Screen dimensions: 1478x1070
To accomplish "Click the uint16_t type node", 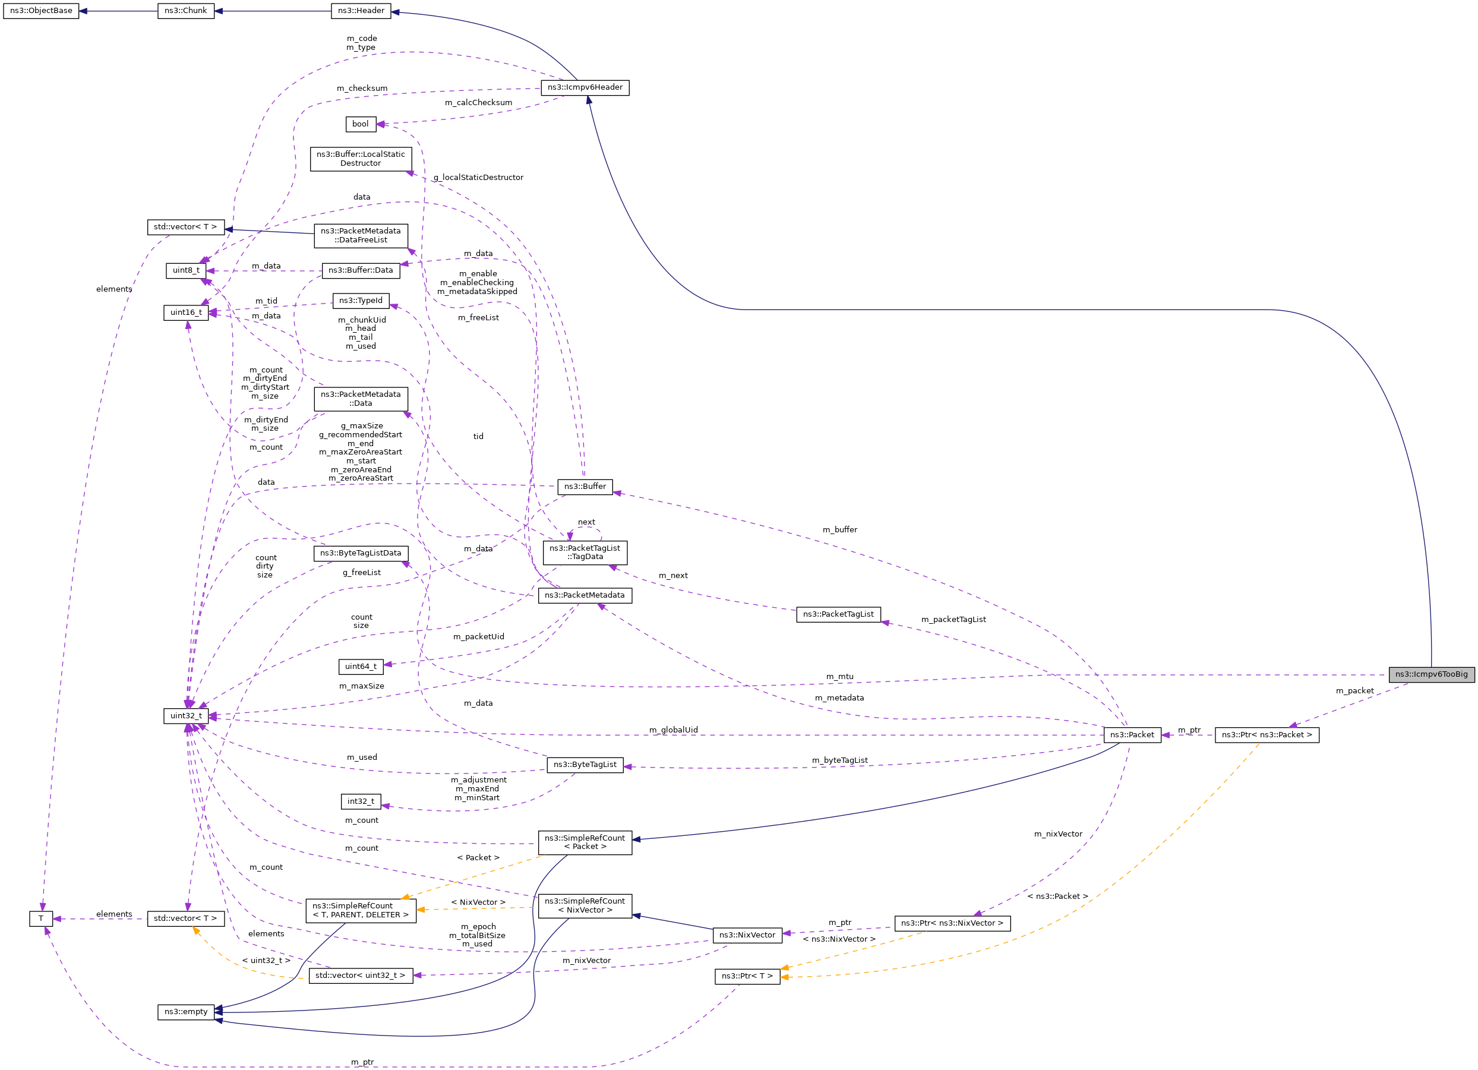I will 186,313.
